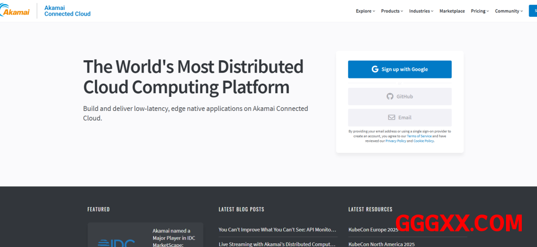Viewport: 537px width, 247px height.
Task: Read the API Monitoring blog post
Action: click(277, 230)
